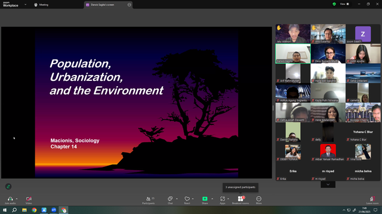Open File Explorer from the taskbar
Screen dimensions: 382x214
[24, 210]
